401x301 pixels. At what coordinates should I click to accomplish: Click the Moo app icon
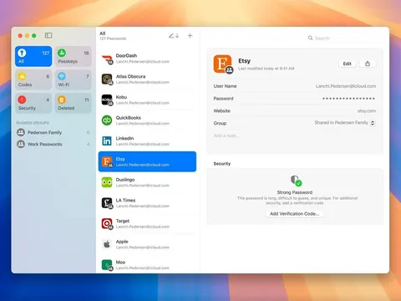107,265
